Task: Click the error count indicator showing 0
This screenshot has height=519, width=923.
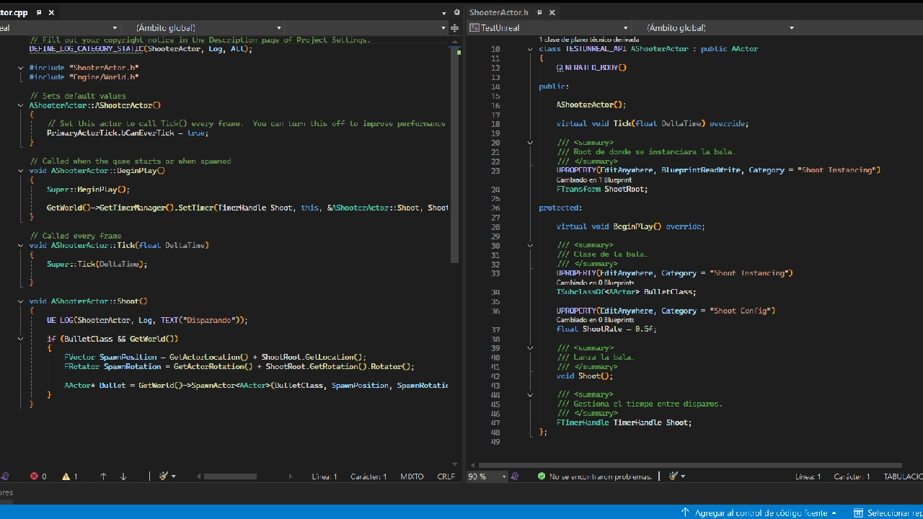Action: (x=37, y=476)
